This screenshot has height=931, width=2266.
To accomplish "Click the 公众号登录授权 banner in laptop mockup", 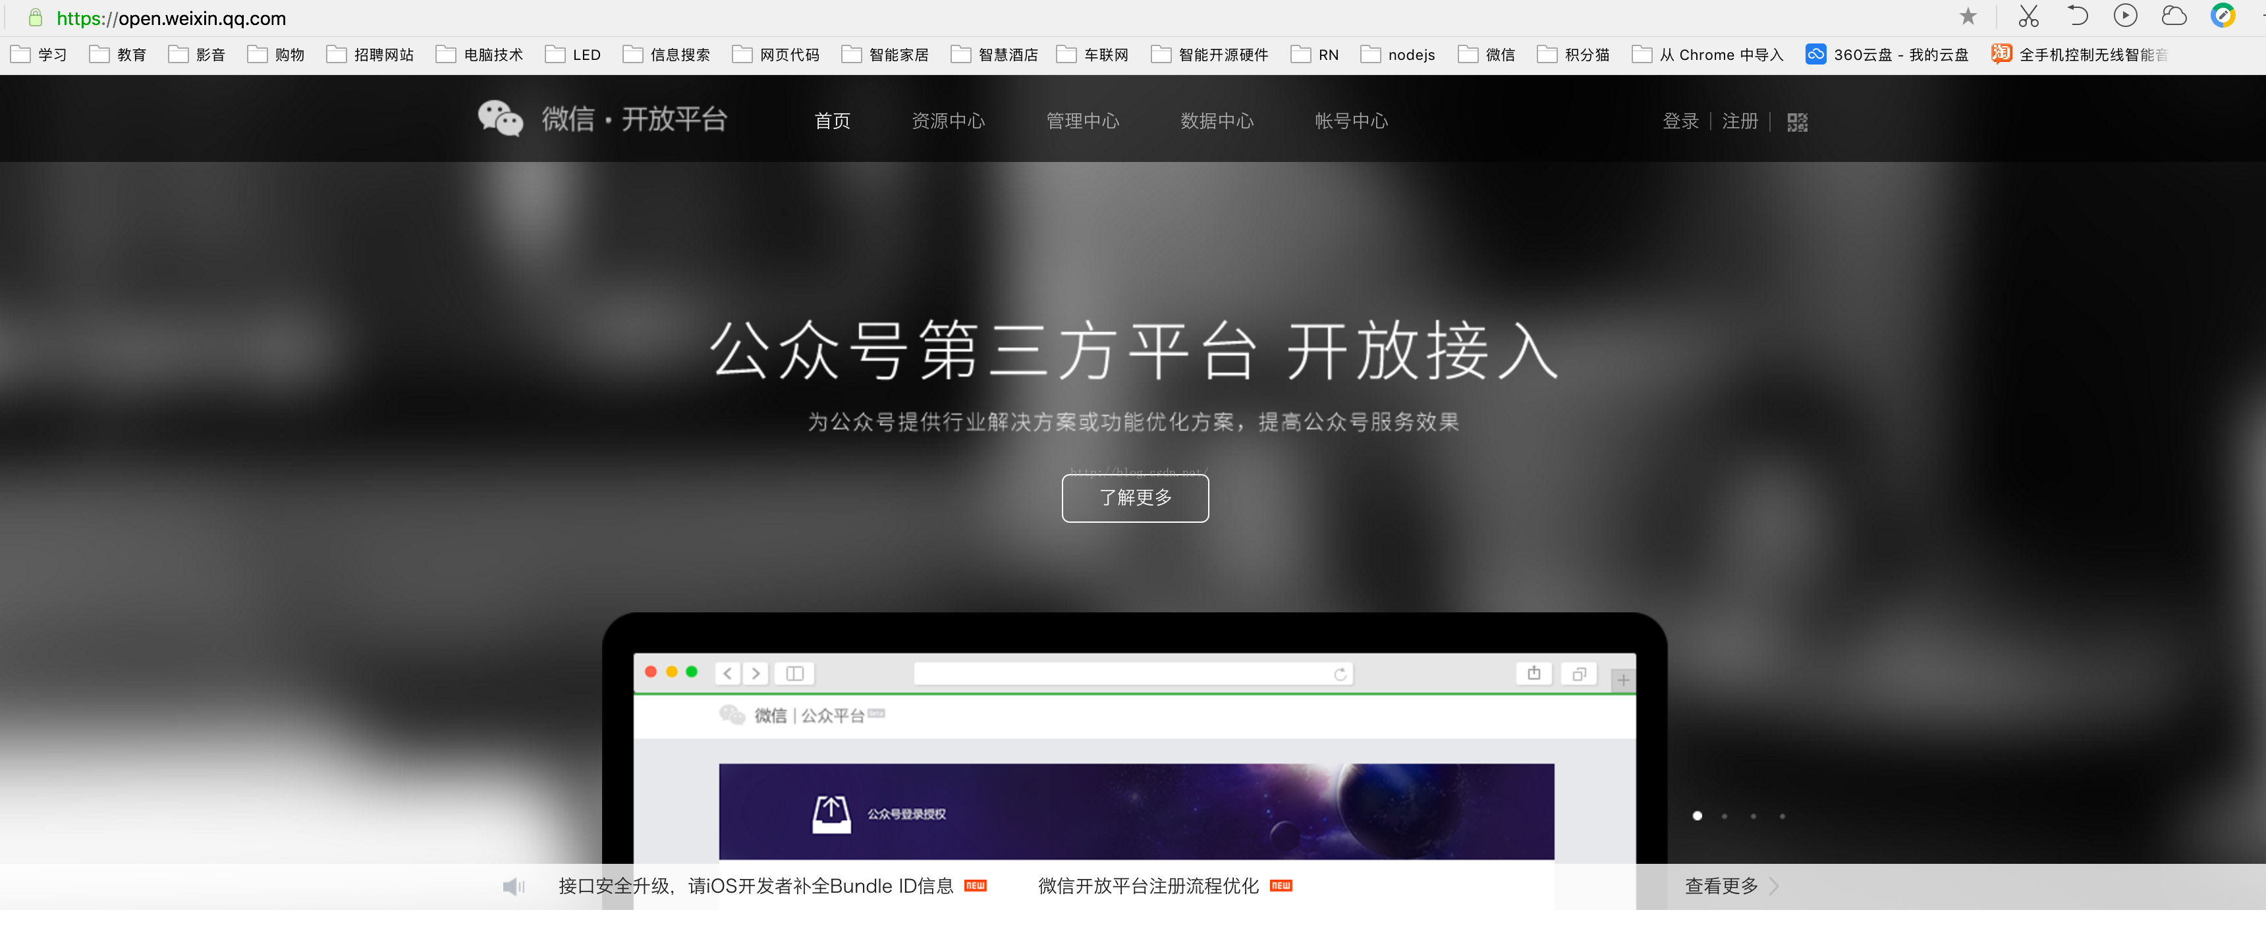I will [1136, 811].
